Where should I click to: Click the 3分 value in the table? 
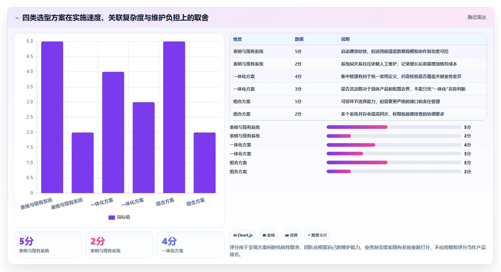coord(298,89)
